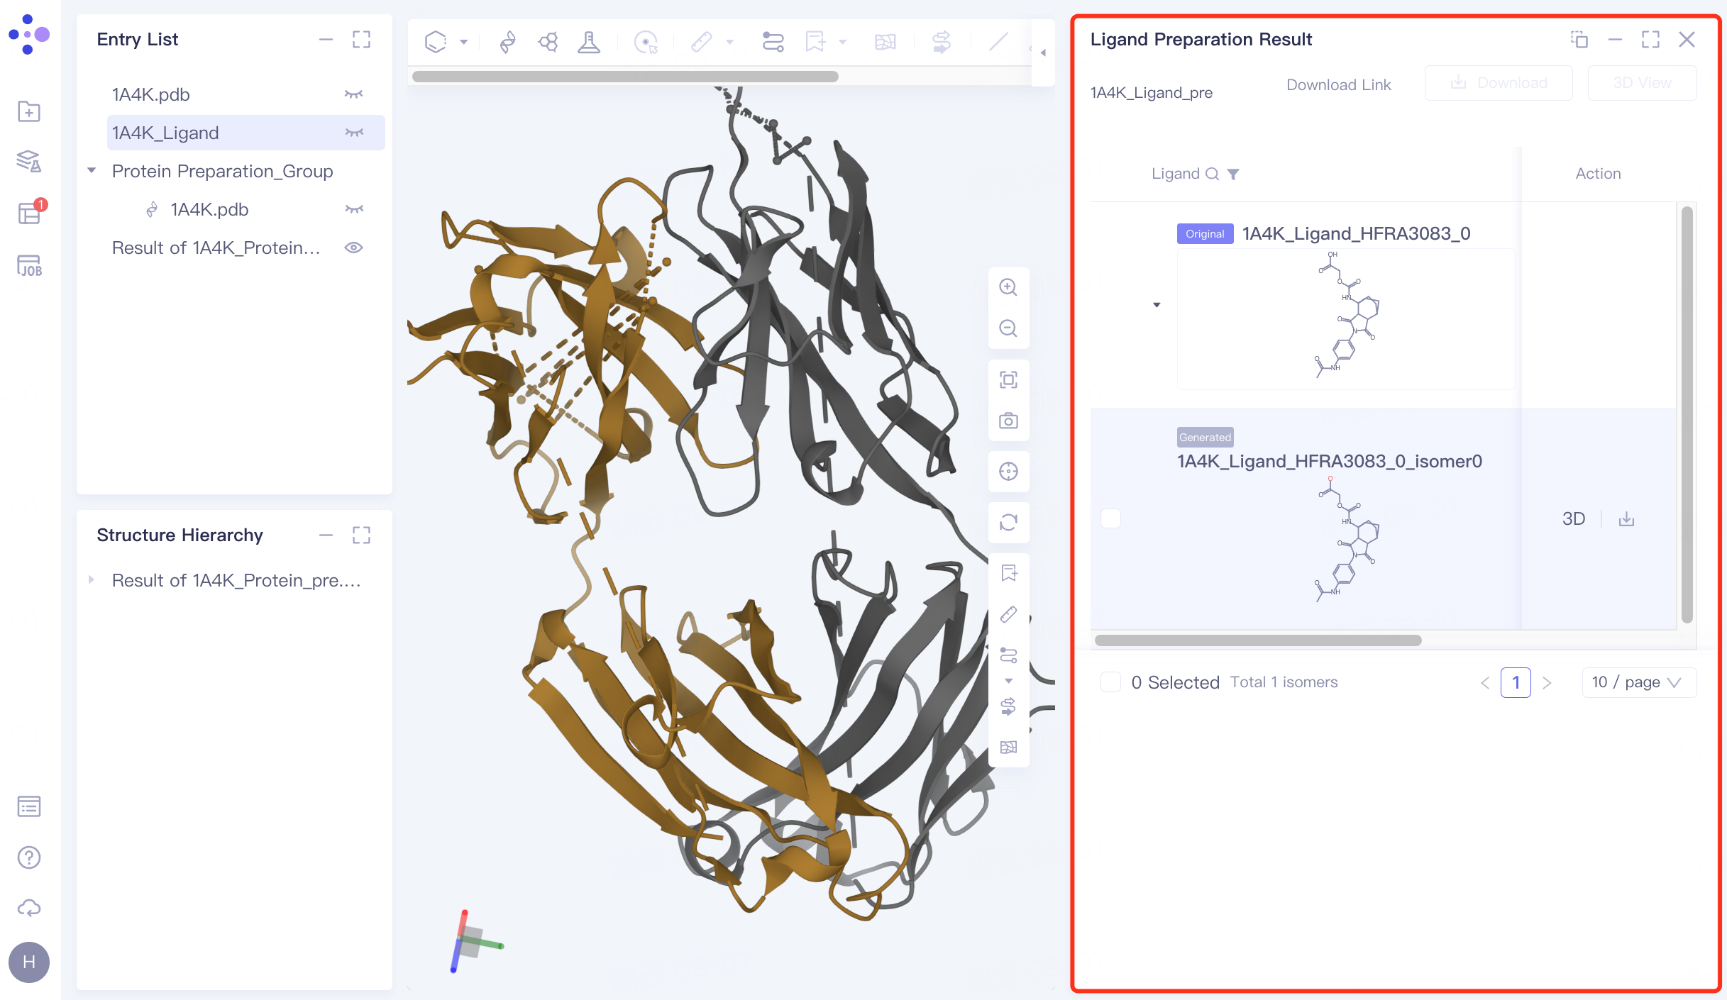This screenshot has height=1000, width=1727.
Task: Open the Help question mark in sidebar
Action: tap(28, 857)
